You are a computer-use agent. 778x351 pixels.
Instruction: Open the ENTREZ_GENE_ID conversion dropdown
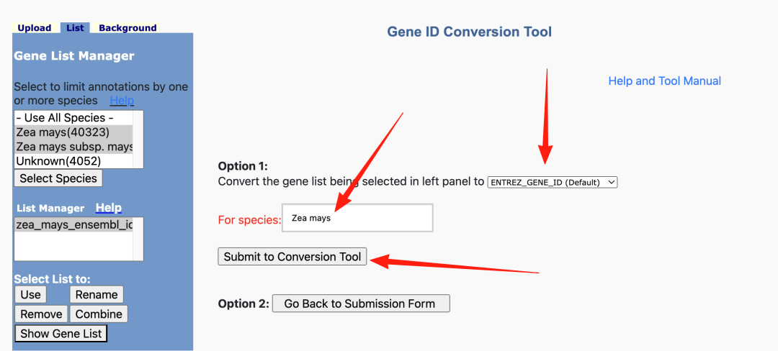[553, 182]
